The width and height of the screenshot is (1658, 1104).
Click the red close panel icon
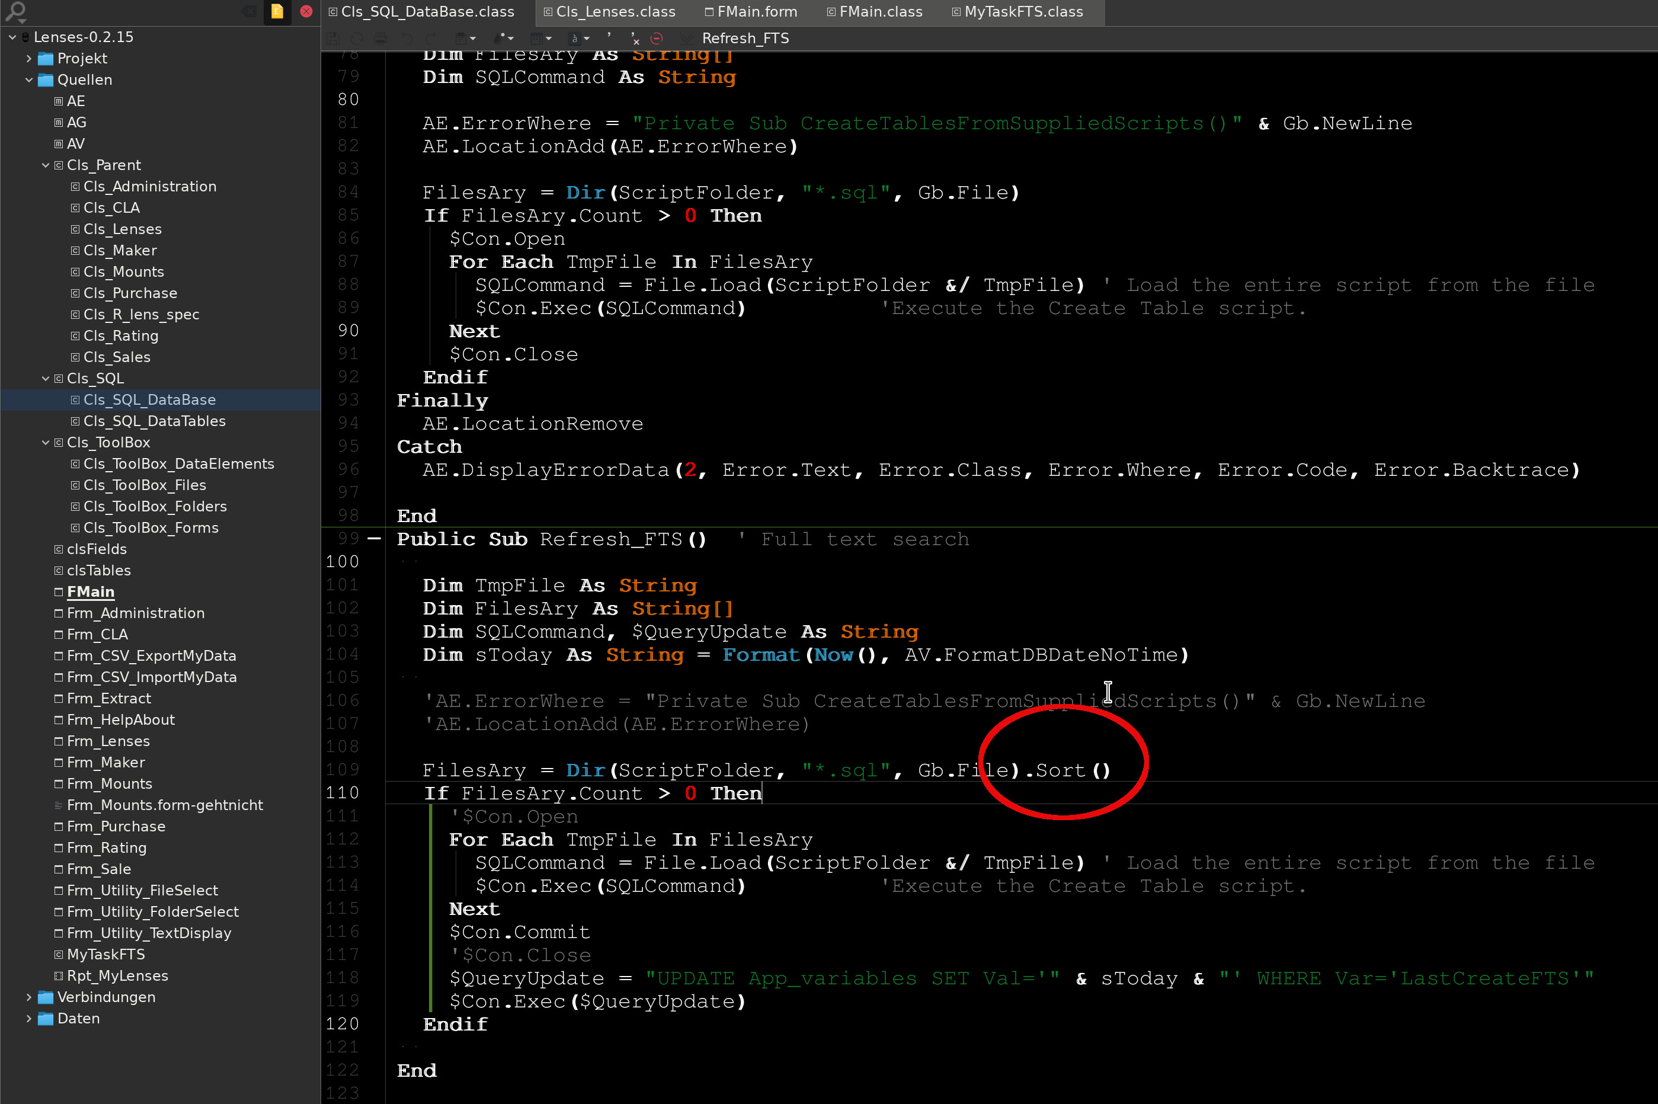click(x=306, y=11)
